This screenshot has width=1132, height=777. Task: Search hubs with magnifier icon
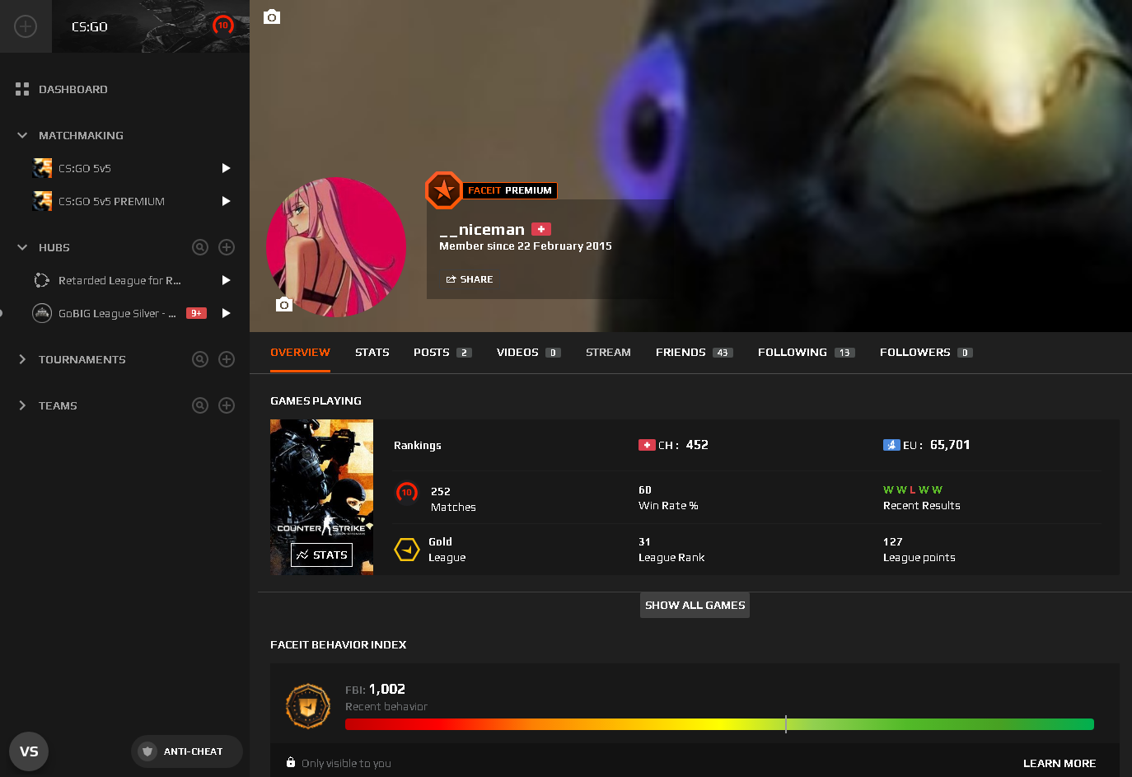pos(200,247)
